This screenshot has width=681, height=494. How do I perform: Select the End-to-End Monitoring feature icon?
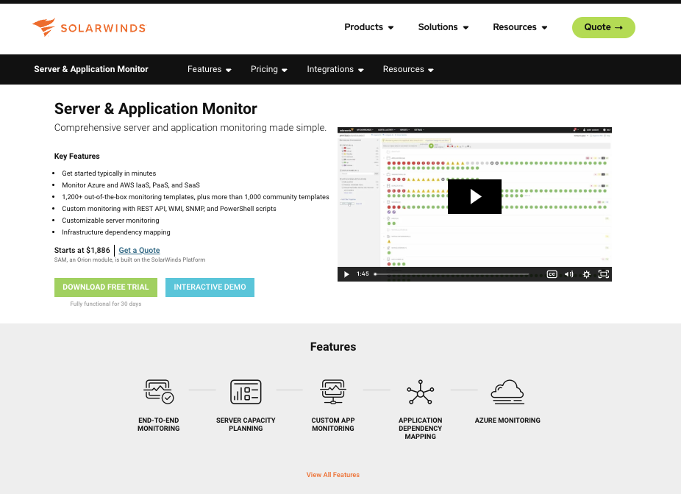[x=158, y=392]
